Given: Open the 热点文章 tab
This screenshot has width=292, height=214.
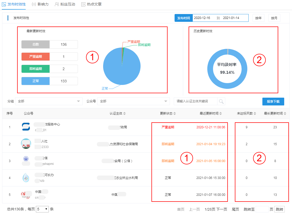Looking at the screenshot, I should 91,4.
